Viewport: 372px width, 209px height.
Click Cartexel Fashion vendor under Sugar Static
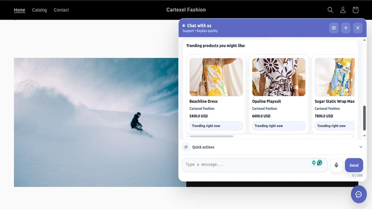(x=327, y=109)
